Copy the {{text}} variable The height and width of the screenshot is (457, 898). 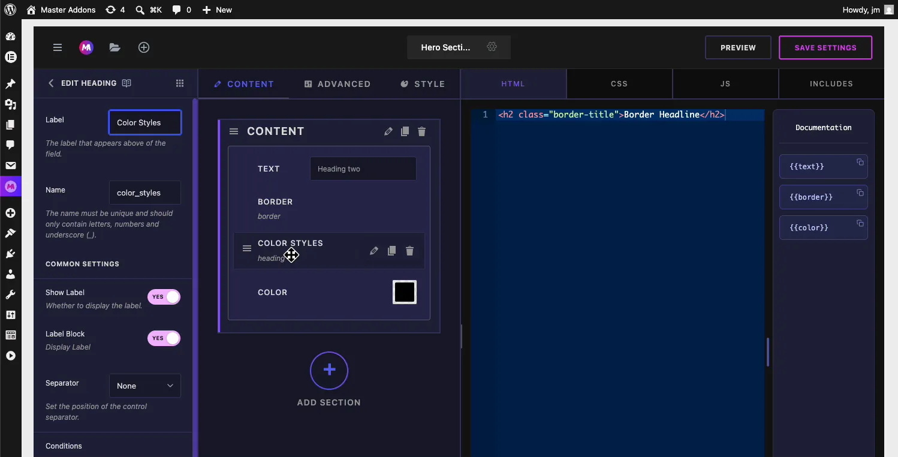pyautogui.click(x=860, y=162)
